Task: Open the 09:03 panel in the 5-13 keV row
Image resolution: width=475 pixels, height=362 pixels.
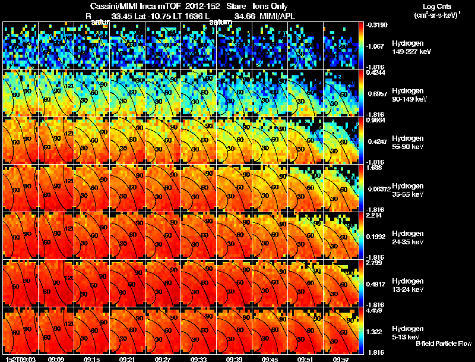Action: pyautogui.click(x=21, y=331)
